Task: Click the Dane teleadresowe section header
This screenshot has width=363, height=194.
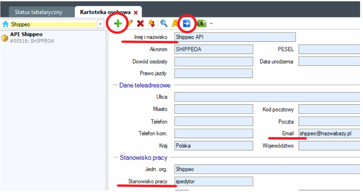Action: [145, 85]
